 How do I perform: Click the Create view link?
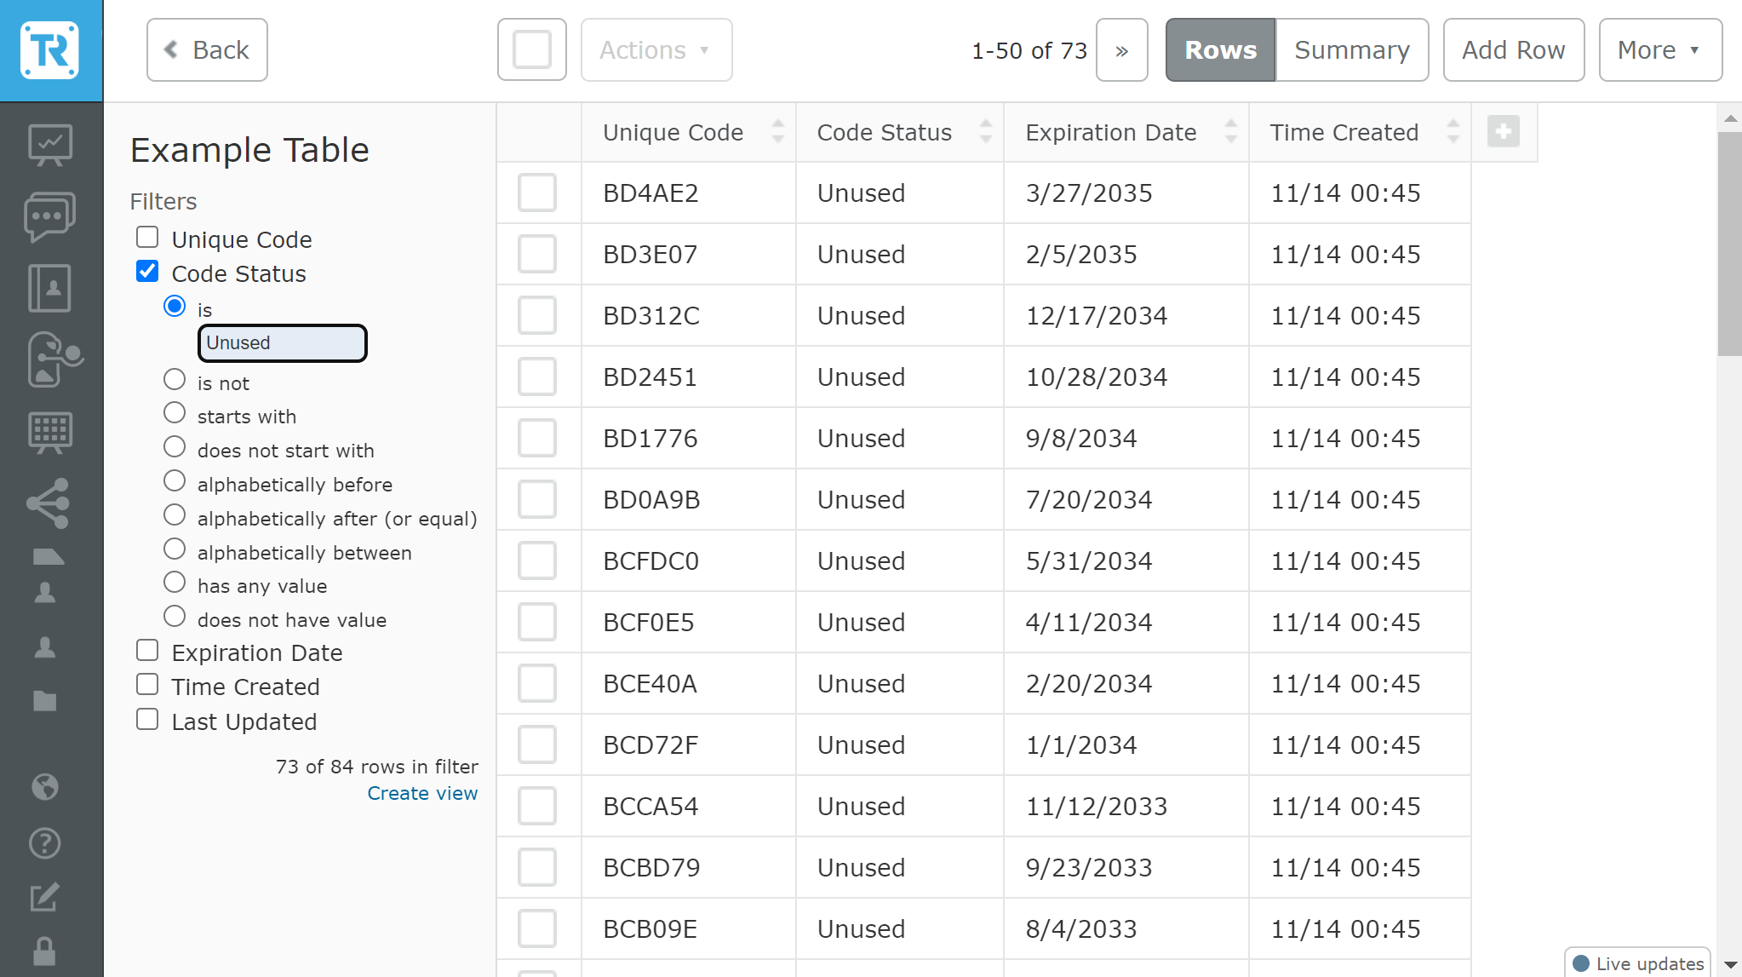(x=422, y=793)
